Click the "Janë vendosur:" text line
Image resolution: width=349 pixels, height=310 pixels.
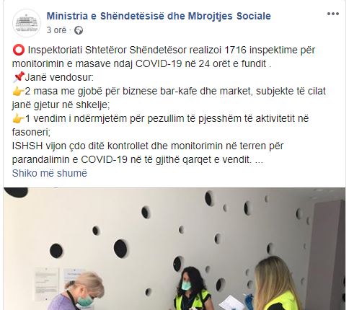point(59,77)
